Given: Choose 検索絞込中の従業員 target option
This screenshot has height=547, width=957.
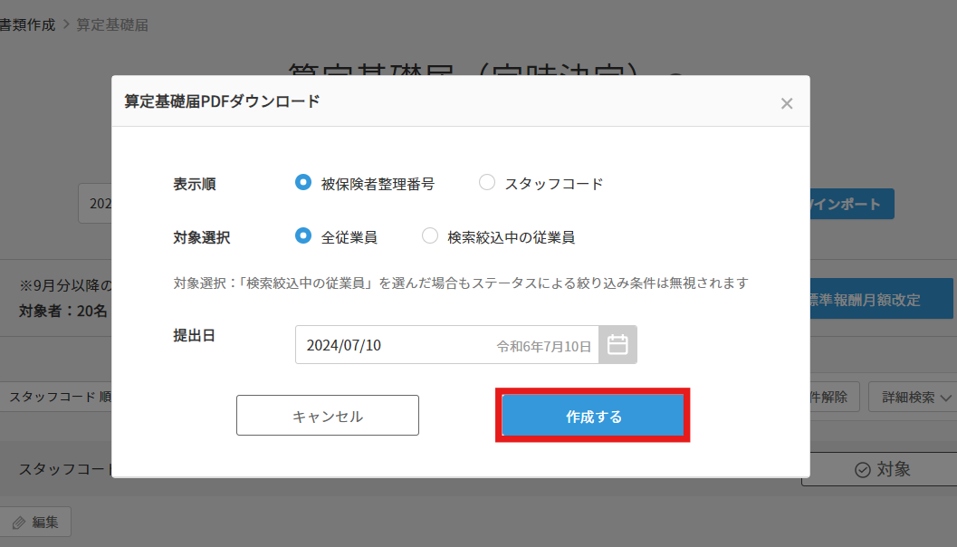Looking at the screenshot, I should click(x=429, y=235).
